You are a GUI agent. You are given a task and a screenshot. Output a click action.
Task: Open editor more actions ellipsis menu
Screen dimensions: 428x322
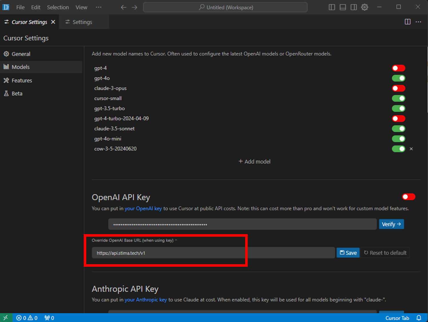click(x=418, y=22)
